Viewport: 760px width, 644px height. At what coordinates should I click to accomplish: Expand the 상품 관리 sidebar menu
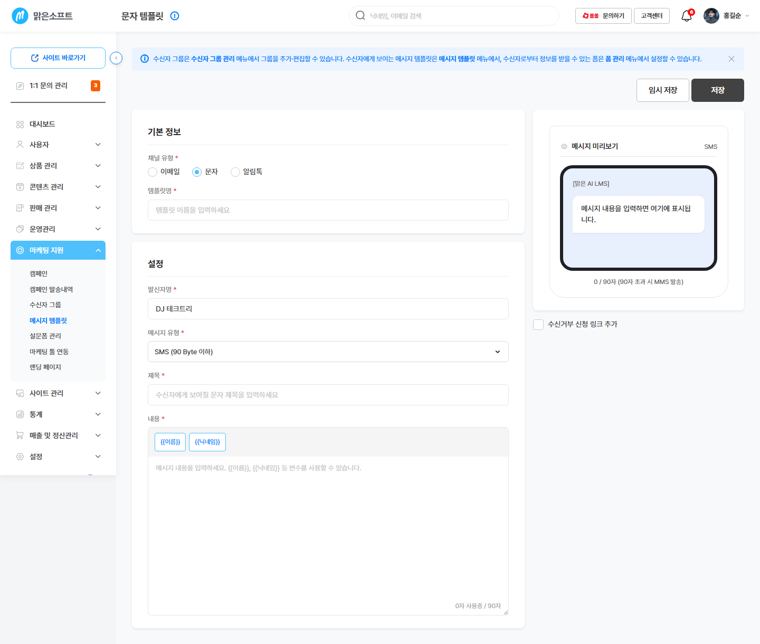(58, 166)
